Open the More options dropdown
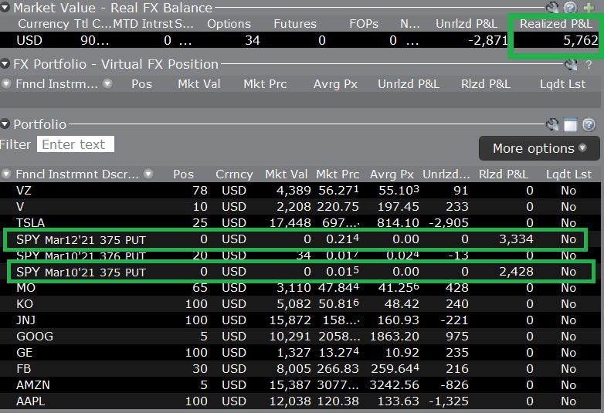Viewport: 604px width, 413px height. click(x=539, y=148)
